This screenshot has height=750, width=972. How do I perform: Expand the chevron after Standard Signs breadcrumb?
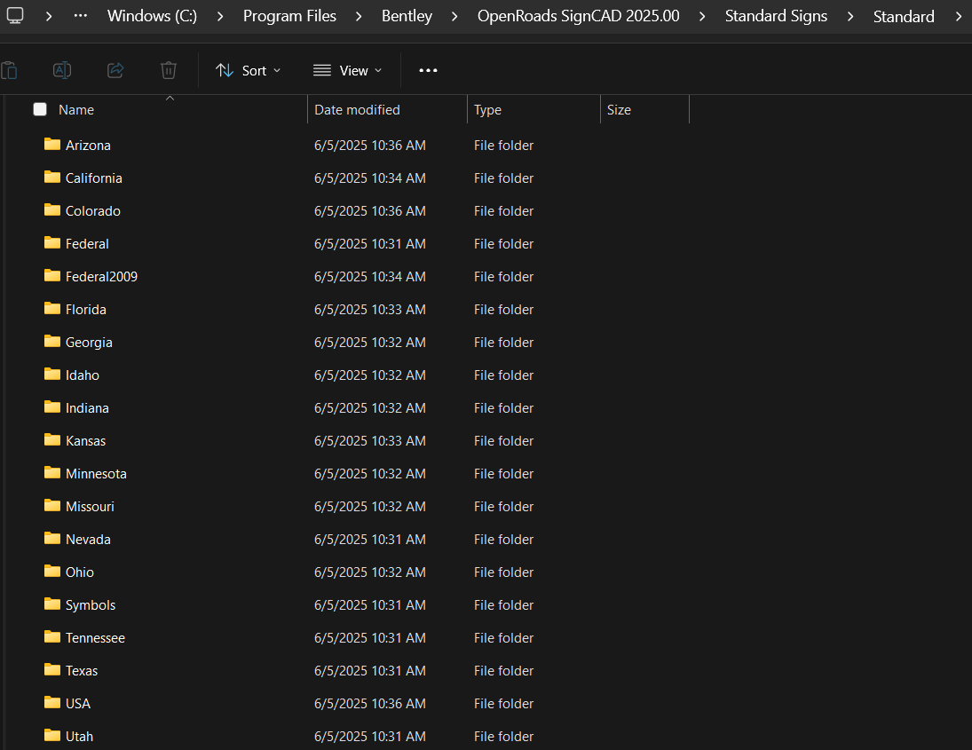850,16
